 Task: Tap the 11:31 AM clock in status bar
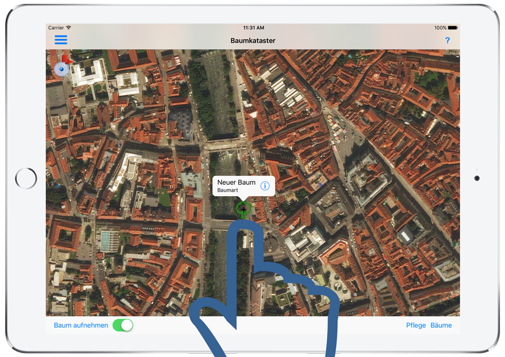(x=254, y=27)
